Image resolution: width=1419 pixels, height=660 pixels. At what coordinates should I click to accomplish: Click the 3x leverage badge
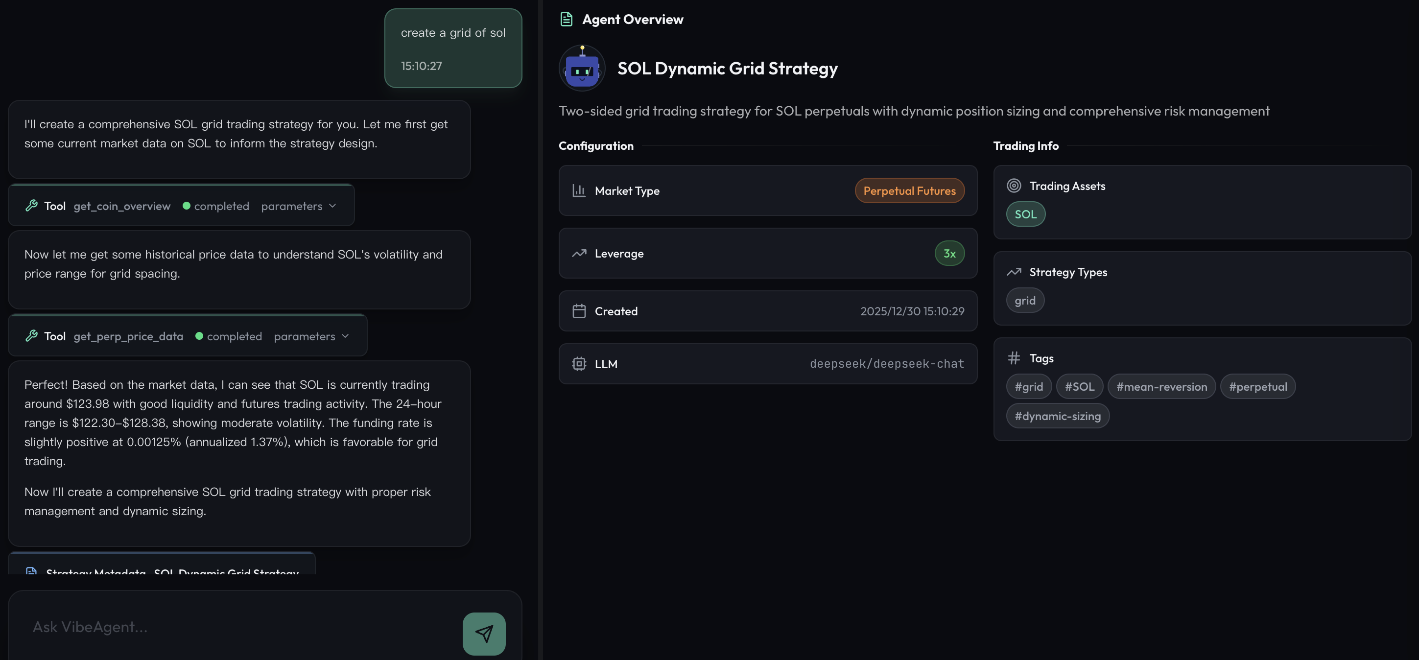949,254
